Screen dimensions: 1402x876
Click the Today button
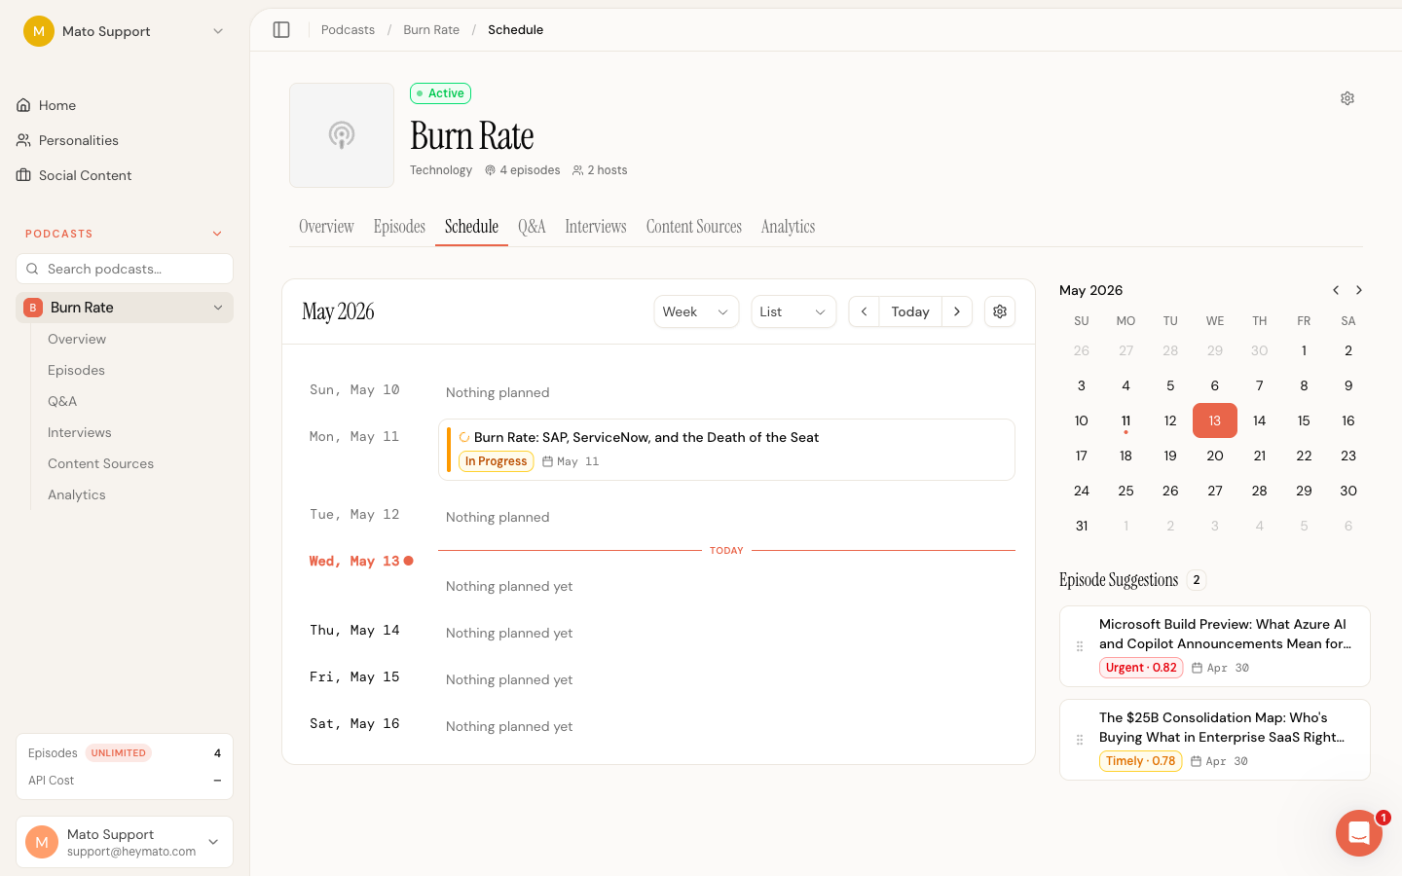tap(910, 311)
